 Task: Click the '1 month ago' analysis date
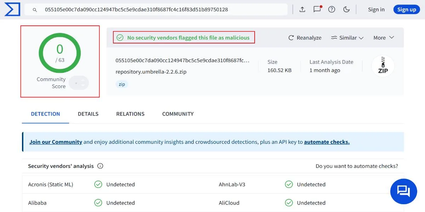pos(325,70)
